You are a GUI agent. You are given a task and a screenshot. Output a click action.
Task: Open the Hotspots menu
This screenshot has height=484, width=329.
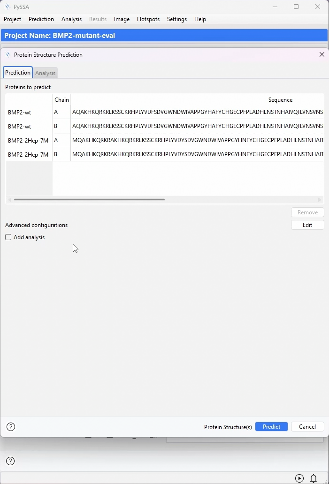[x=148, y=19]
